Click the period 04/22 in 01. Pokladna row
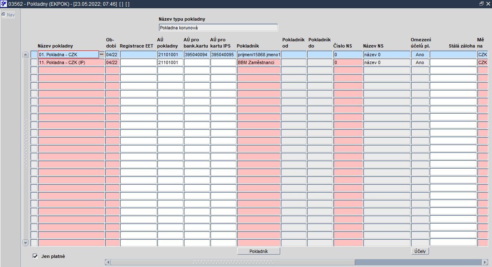The image size is (492, 267). tap(112, 55)
